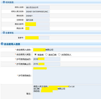The image size is (101, 99).
Task: Click the 商标注册号 field
Action: point(38,24)
